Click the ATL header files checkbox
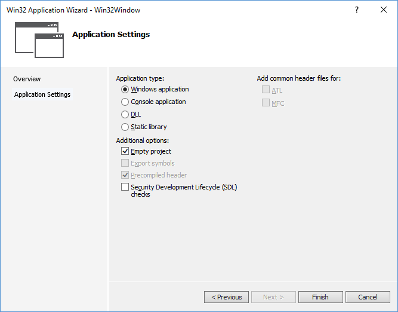 tap(266, 90)
